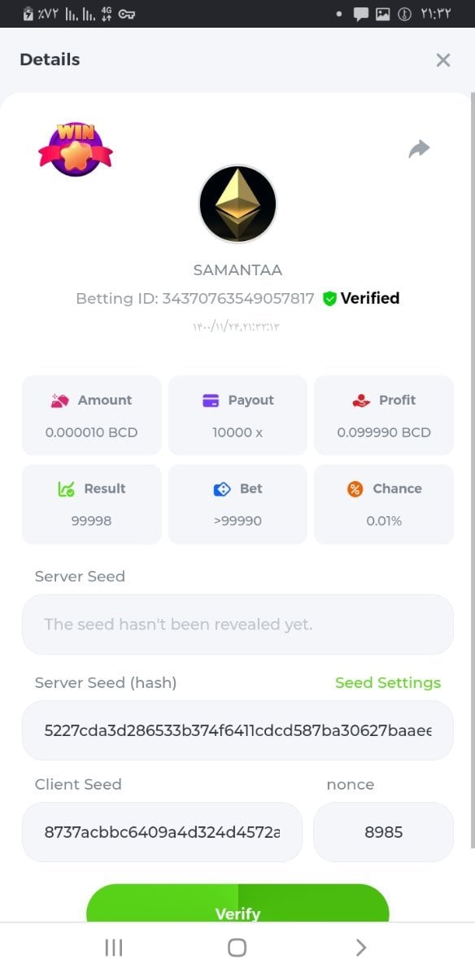475x977 pixels.
Task: Tap the Android home button
Action: (x=237, y=948)
